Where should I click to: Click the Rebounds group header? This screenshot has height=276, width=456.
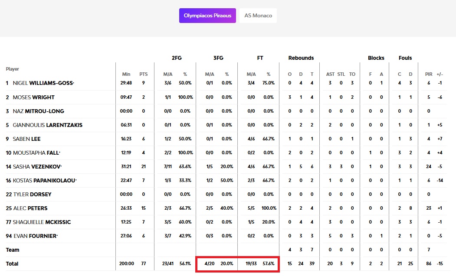coord(301,58)
